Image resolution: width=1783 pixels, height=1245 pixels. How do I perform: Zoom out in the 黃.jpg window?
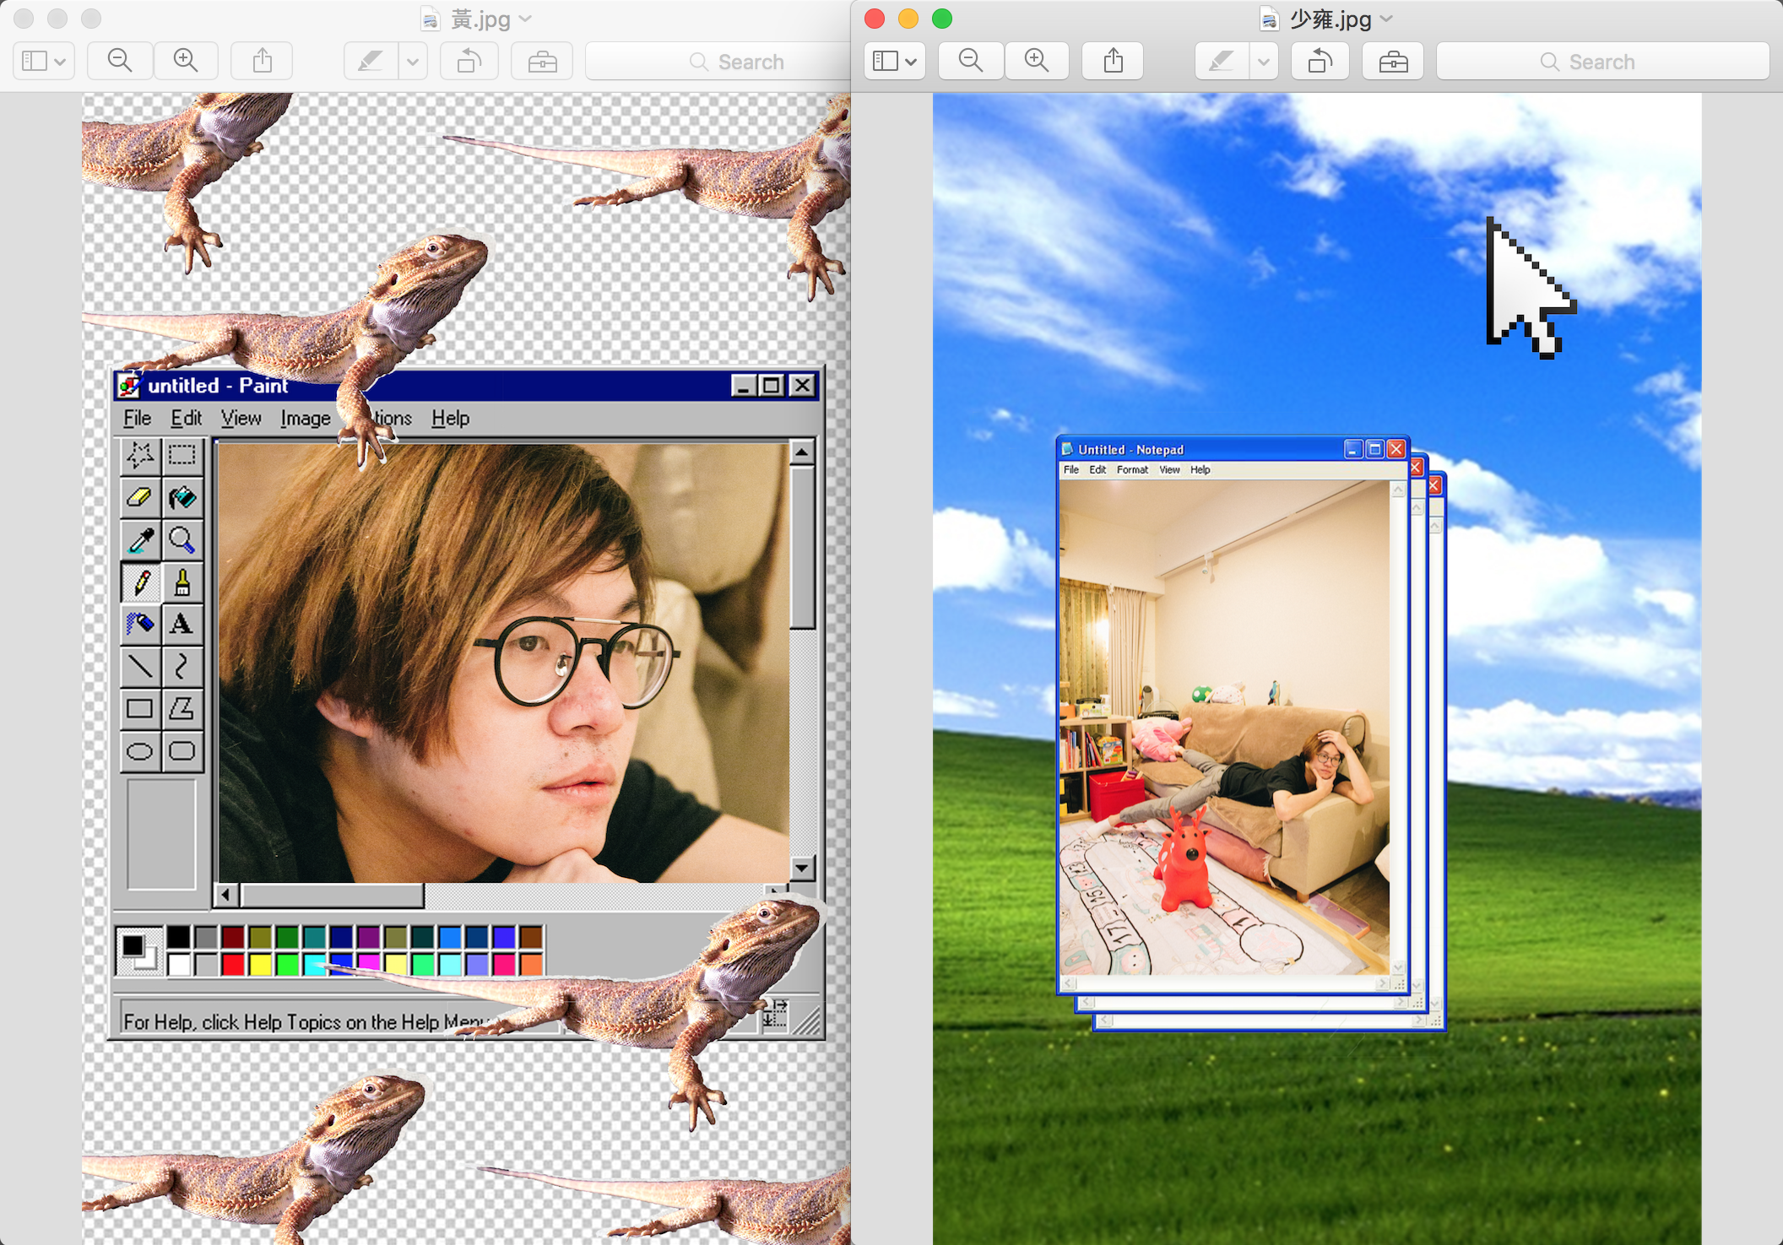pyautogui.click(x=120, y=61)
